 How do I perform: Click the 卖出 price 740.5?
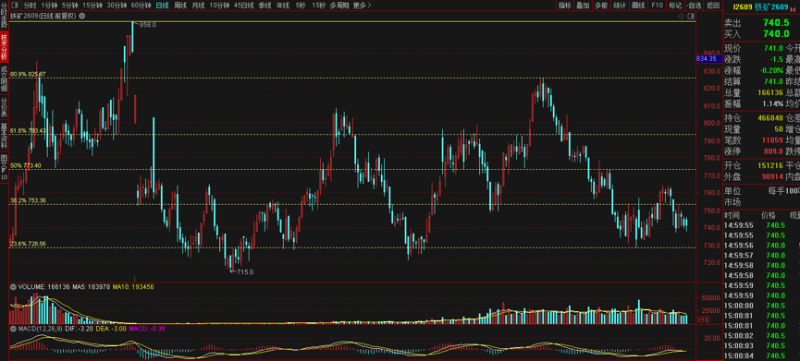(777, 23)
